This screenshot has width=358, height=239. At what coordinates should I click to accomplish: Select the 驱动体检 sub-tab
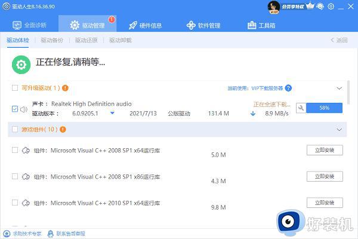[18, 40]
